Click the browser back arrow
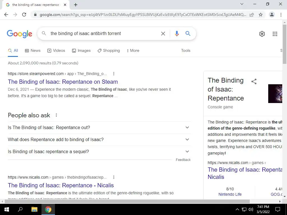 pos(6,15)
